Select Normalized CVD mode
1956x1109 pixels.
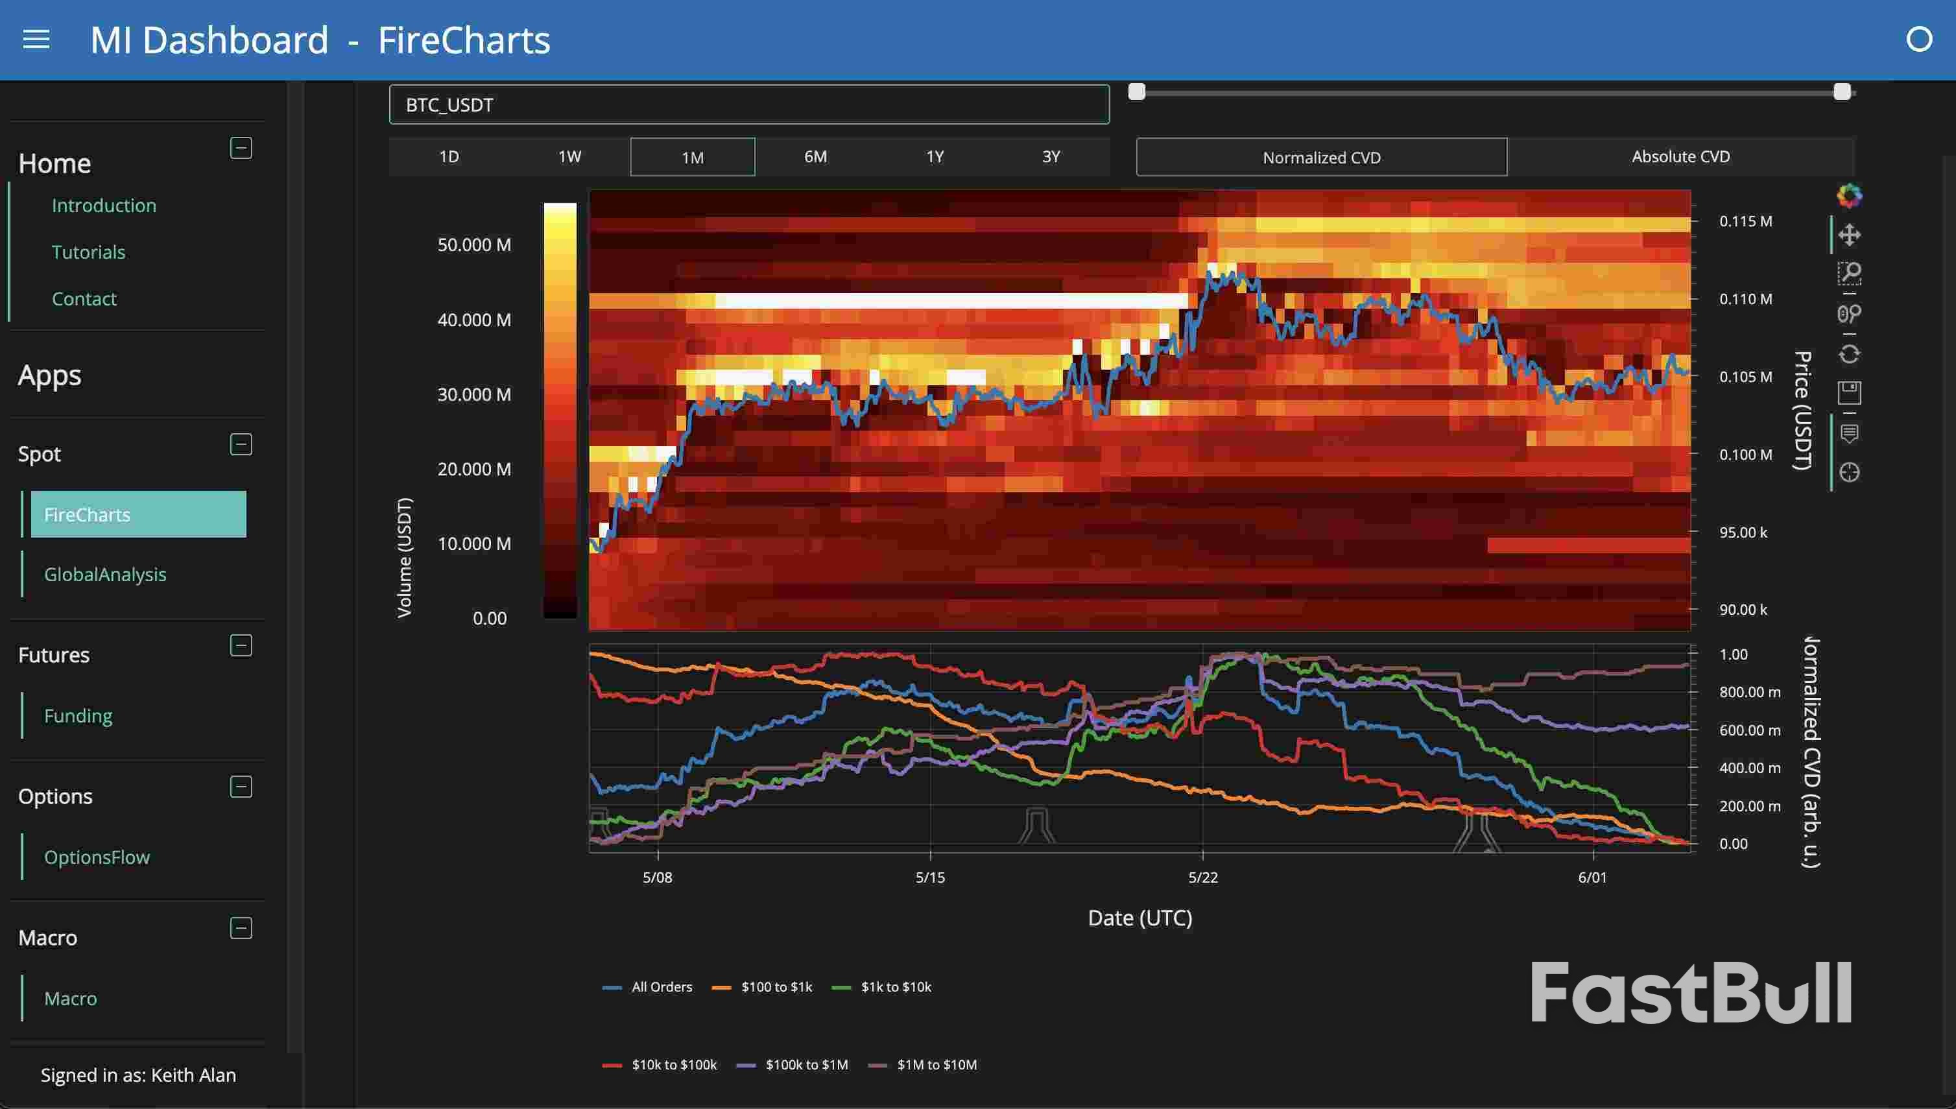pos(1321,158)
